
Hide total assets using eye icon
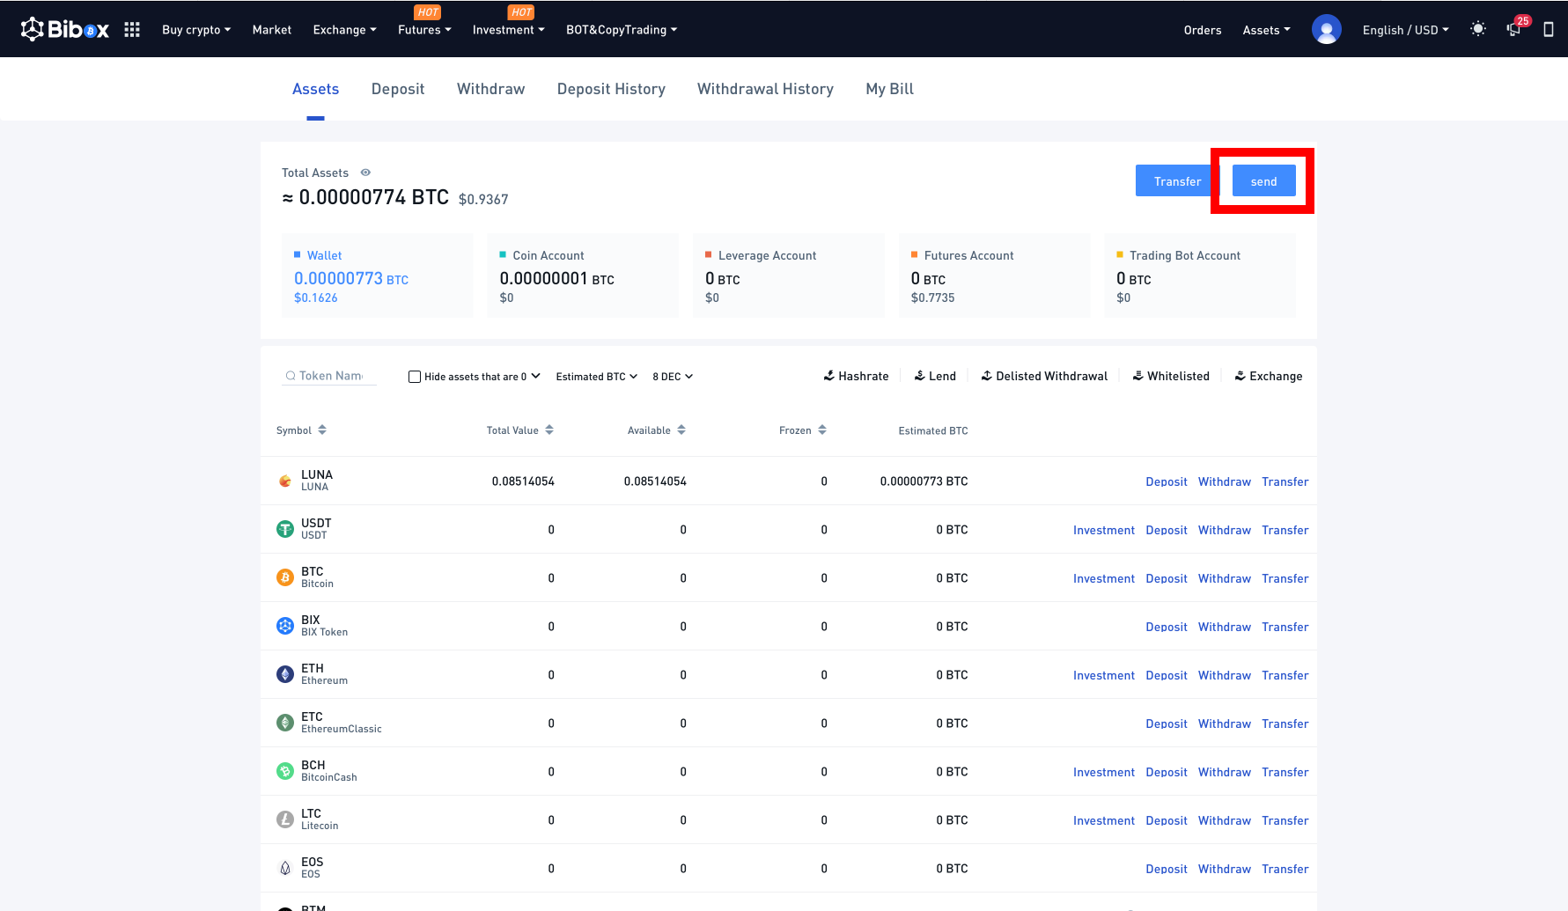[x=365, y=173]
